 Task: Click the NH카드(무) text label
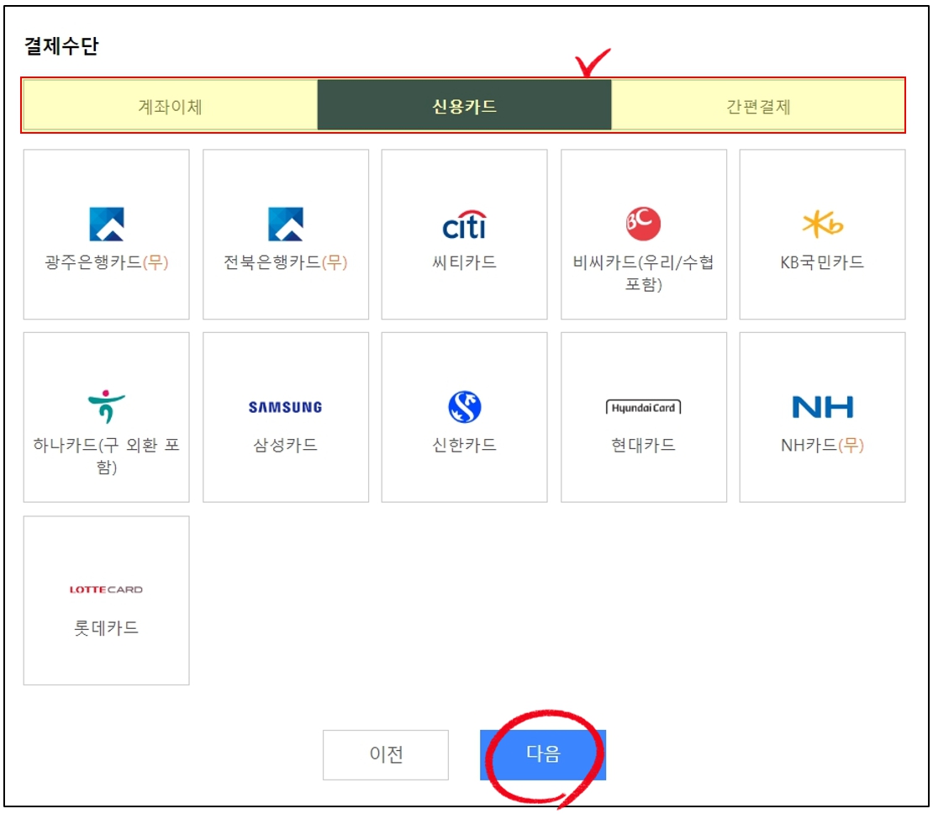pos(822,445)
